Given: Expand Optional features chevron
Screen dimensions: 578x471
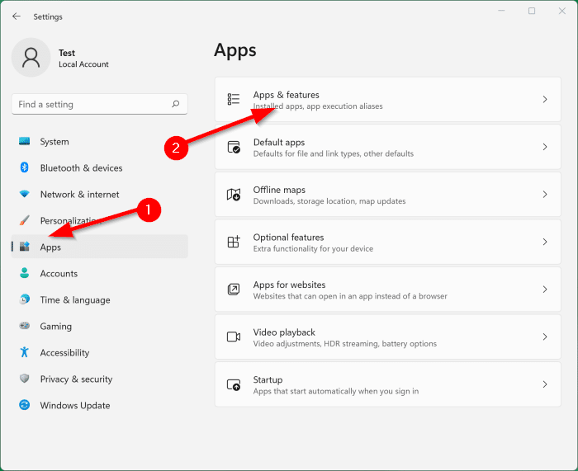Looking at the screenshot, I should click(545, 242).
